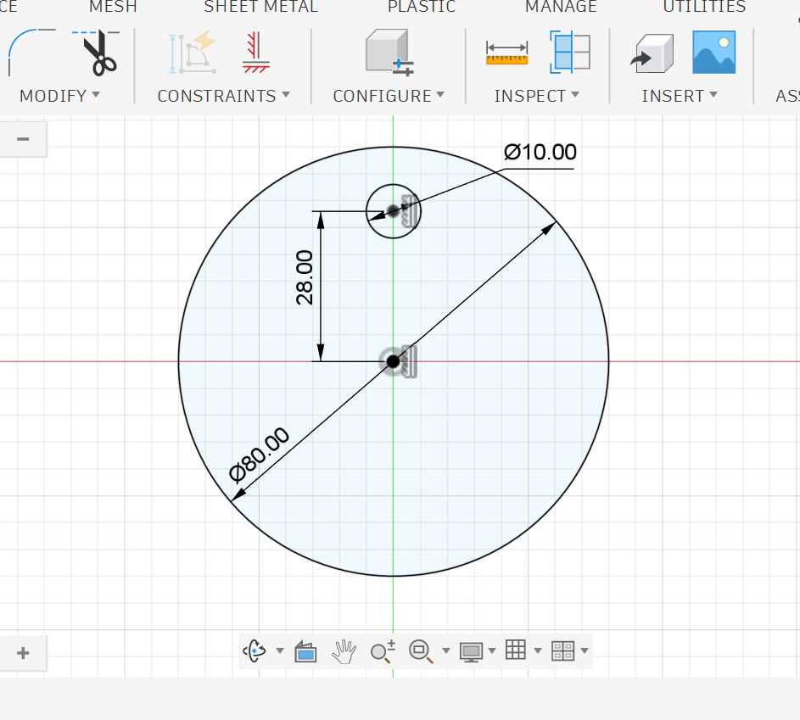Select the Trim scissors tool
This screenshot has width=800, height=720.
pos(98,52)
